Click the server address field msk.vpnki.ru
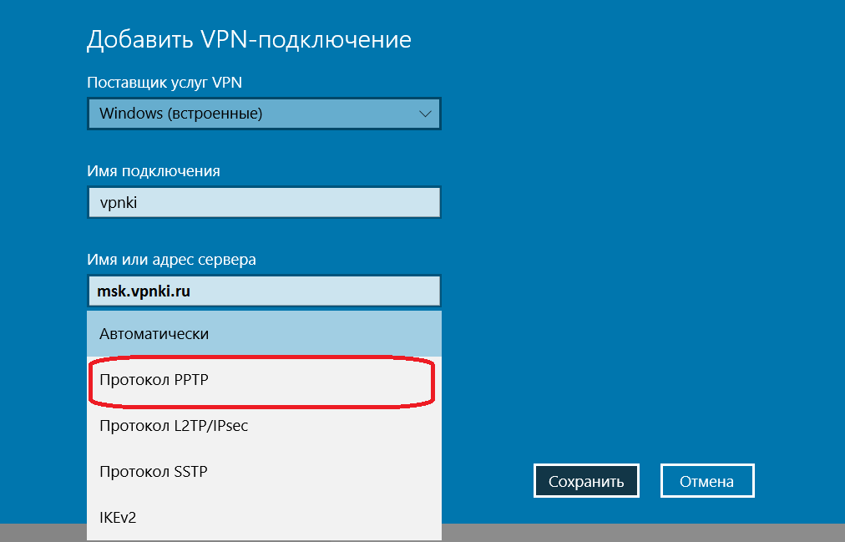Image resolution: width=845 pixels, height=542 pixels. (x=263, y=291)
